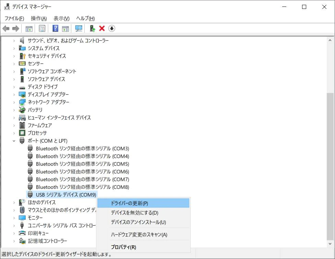
Task: Choose デバイスを無効にする(D) in context menu
Action: pos(143,213)
